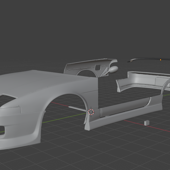This screenshot has width=170, height=170.
Task: Click the orange origin point
Action: coord(160,60)
